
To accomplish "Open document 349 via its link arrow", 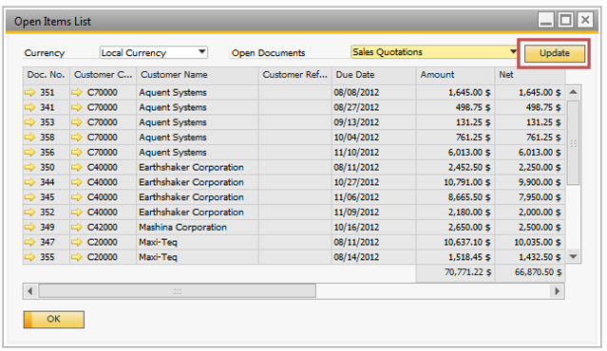I will coord(29,228).
